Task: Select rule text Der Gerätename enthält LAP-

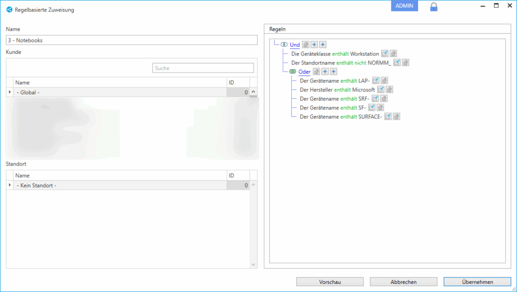Action: point(335,81)
